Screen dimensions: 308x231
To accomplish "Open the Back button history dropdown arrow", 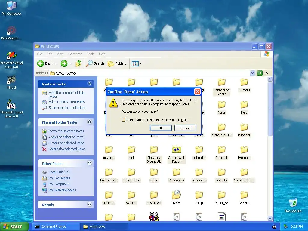I will [x=56, y=63].
